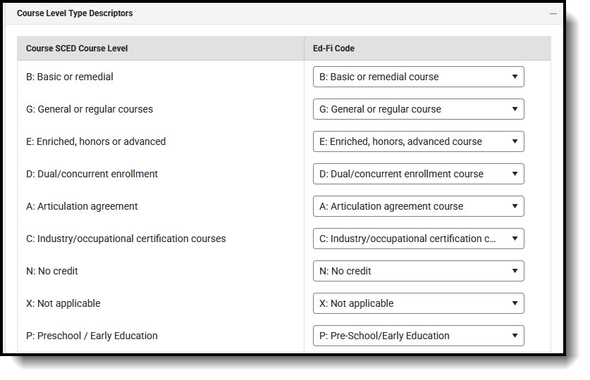Click the Course SCED Course Level column header
Screen dimensions: 590x380
77,49
